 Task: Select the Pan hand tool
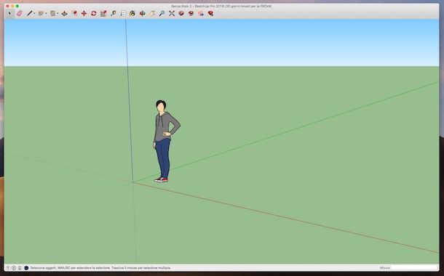point(152,13)
